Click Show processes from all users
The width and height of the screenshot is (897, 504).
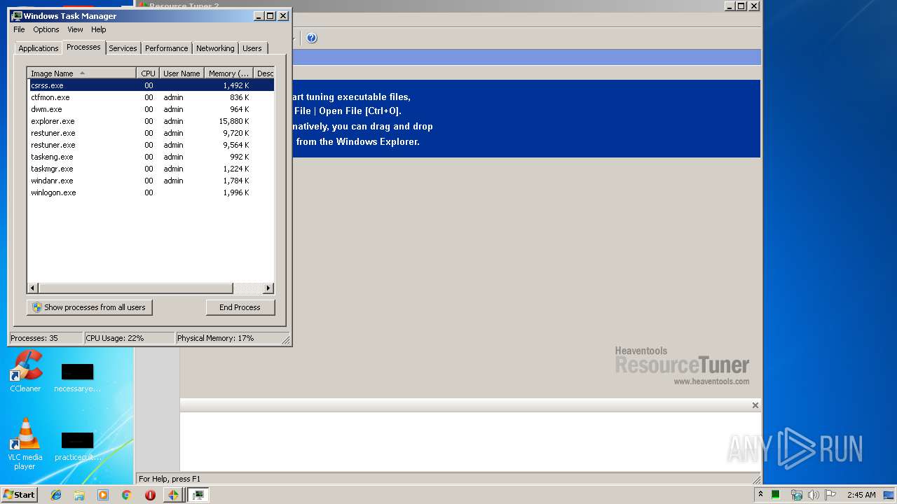point(89,307)
